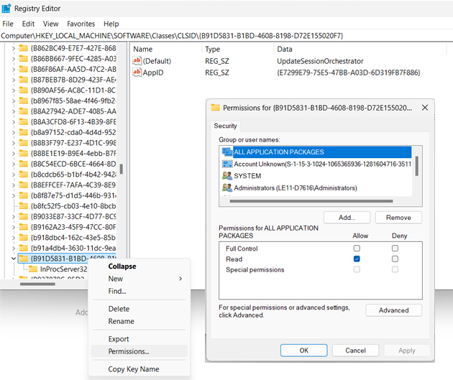The image size is (453, 380).
Task: Open the Help menu
Action: coord(111,24)
